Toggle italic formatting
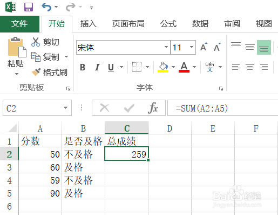The width and height of the screenshot is (278, 215). (x=97, y=67)
